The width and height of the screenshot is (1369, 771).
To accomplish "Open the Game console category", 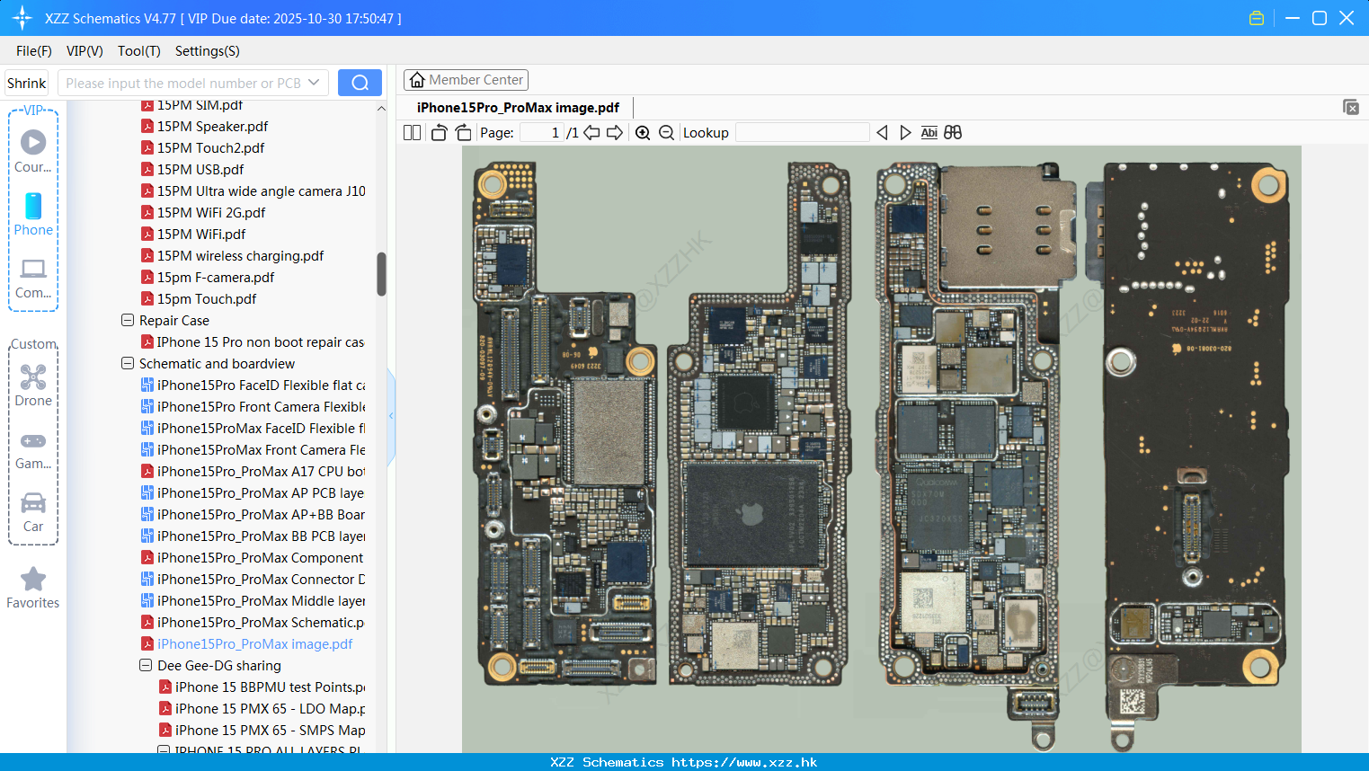I will (33, 449).
